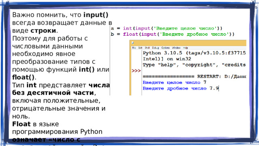Viewport: 259px width, 146px height.
Task: Click 'Введите целое число 7' output line
Action: click(x=174, y=82)
